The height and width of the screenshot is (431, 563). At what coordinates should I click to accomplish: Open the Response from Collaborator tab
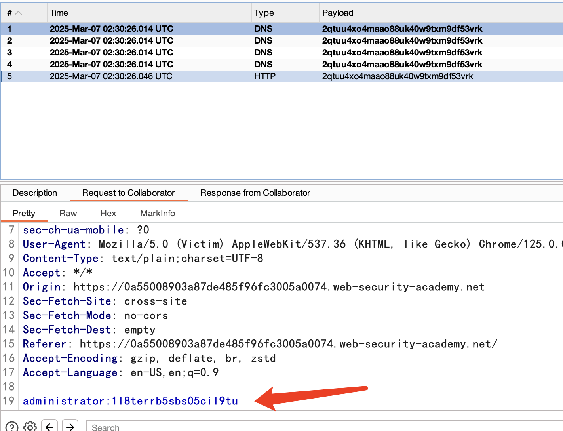click(255, 193)
